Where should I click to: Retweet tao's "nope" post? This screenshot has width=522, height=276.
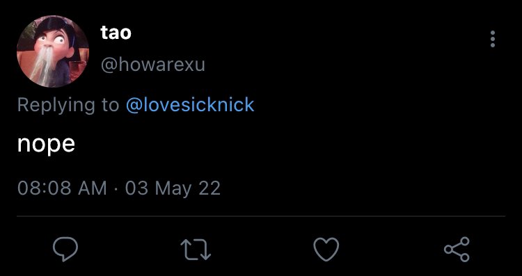196,250
